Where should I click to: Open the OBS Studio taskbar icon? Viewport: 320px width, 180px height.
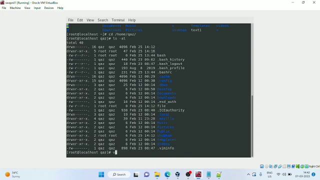click(188, 174)
